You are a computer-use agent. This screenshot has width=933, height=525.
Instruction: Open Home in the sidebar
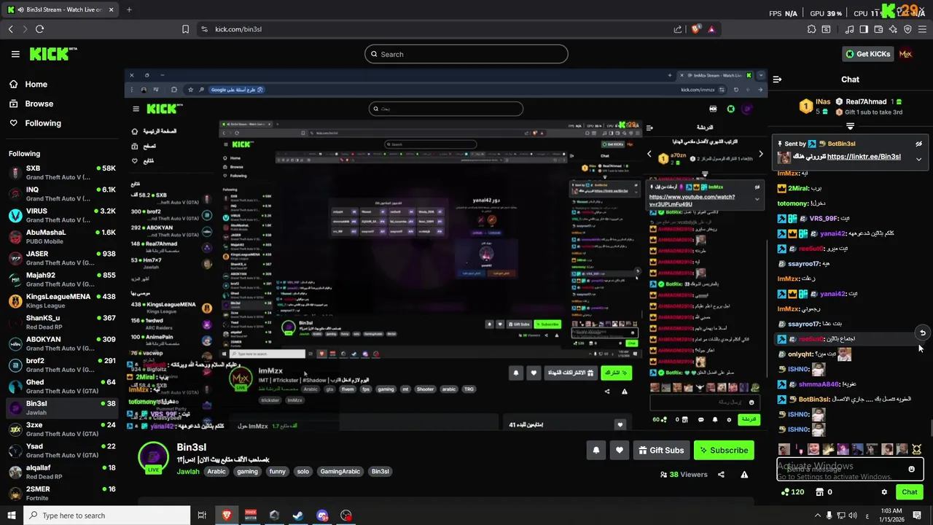tap(36, 84)
